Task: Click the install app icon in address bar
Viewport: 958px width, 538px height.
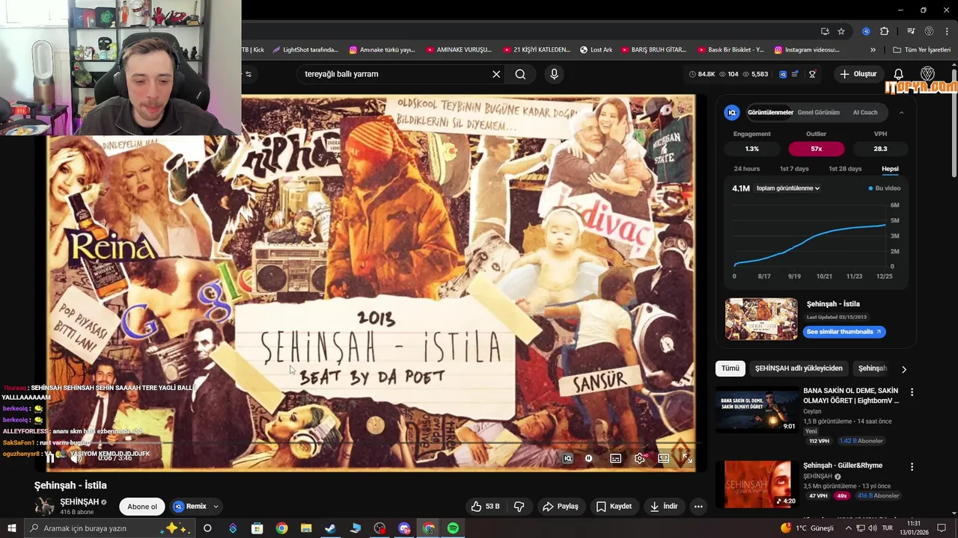Action: tap(825, 31)
